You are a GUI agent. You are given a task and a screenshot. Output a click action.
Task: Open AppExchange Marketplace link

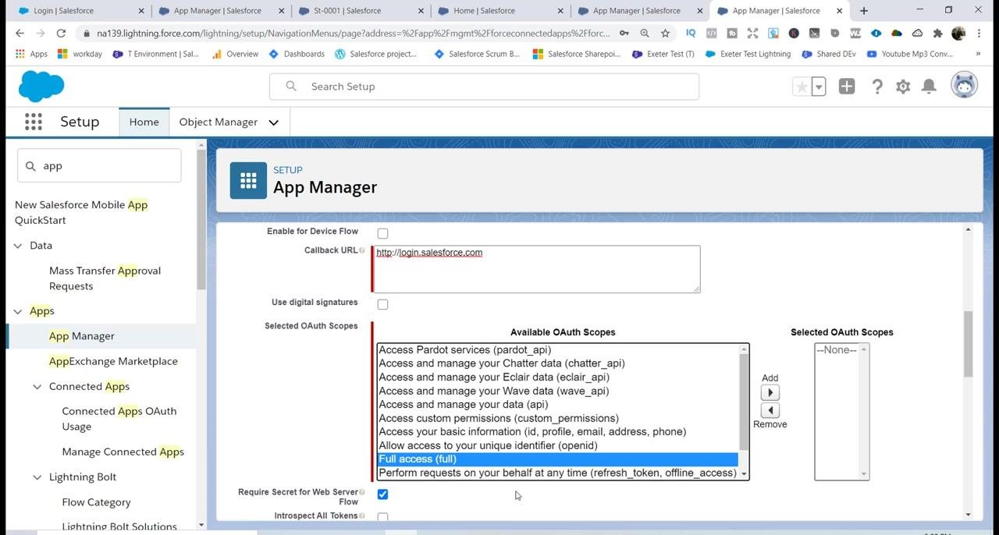pyautogui.click(x=113, y=361)
